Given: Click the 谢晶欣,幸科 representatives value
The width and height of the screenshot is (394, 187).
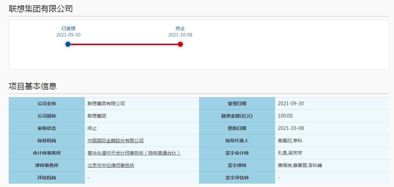Looking at the screenshot, I should (x=290, y=141).
